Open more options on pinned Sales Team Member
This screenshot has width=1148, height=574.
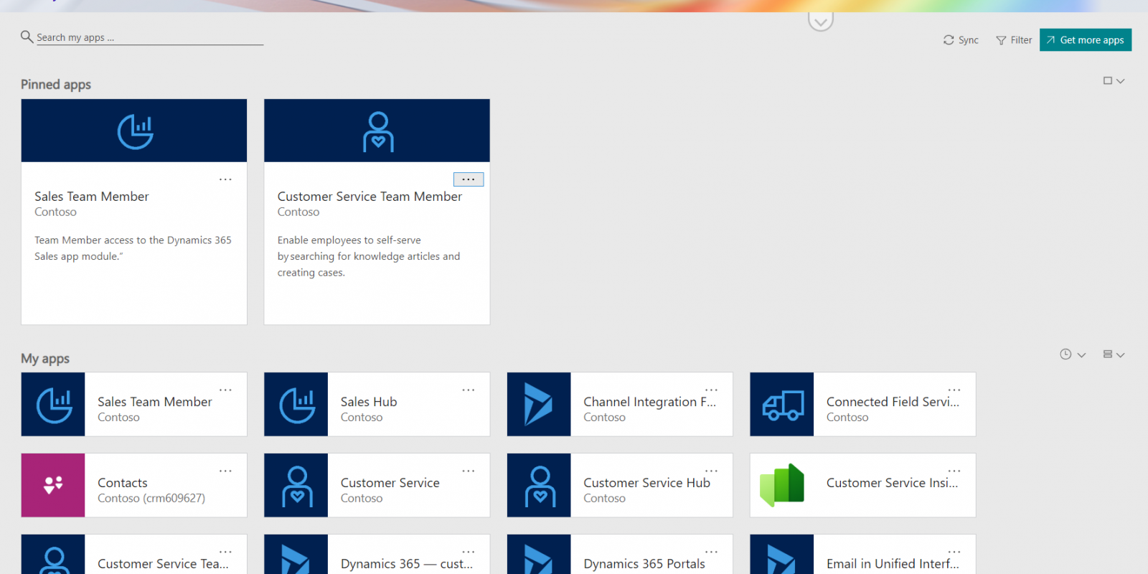pos(225,179)
